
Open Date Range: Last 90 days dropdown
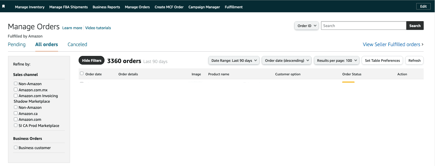click(x=234, y=61)
